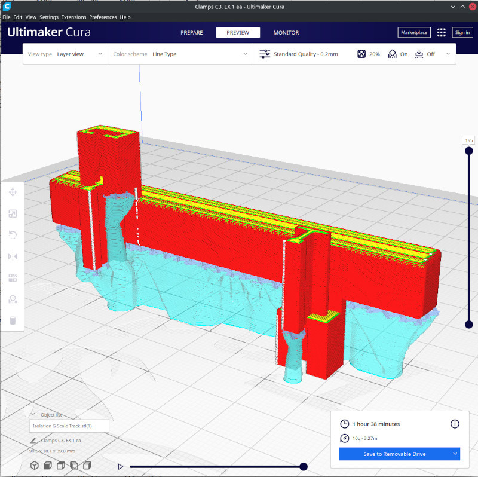This screenshot has width=478, height=477.
Task: Show print time details info icon
Action: pos(455,424)
